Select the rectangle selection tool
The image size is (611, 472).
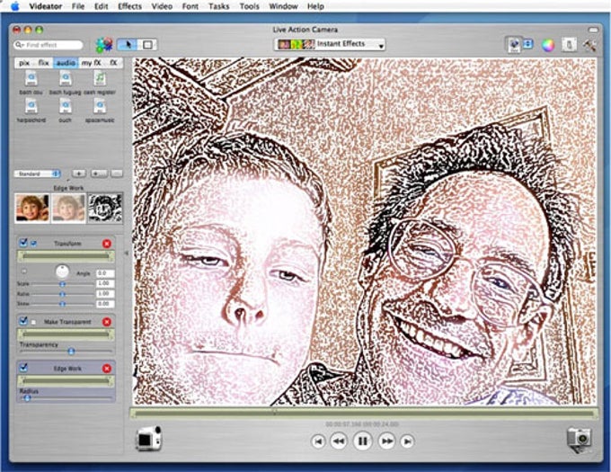tap(147, 45)
